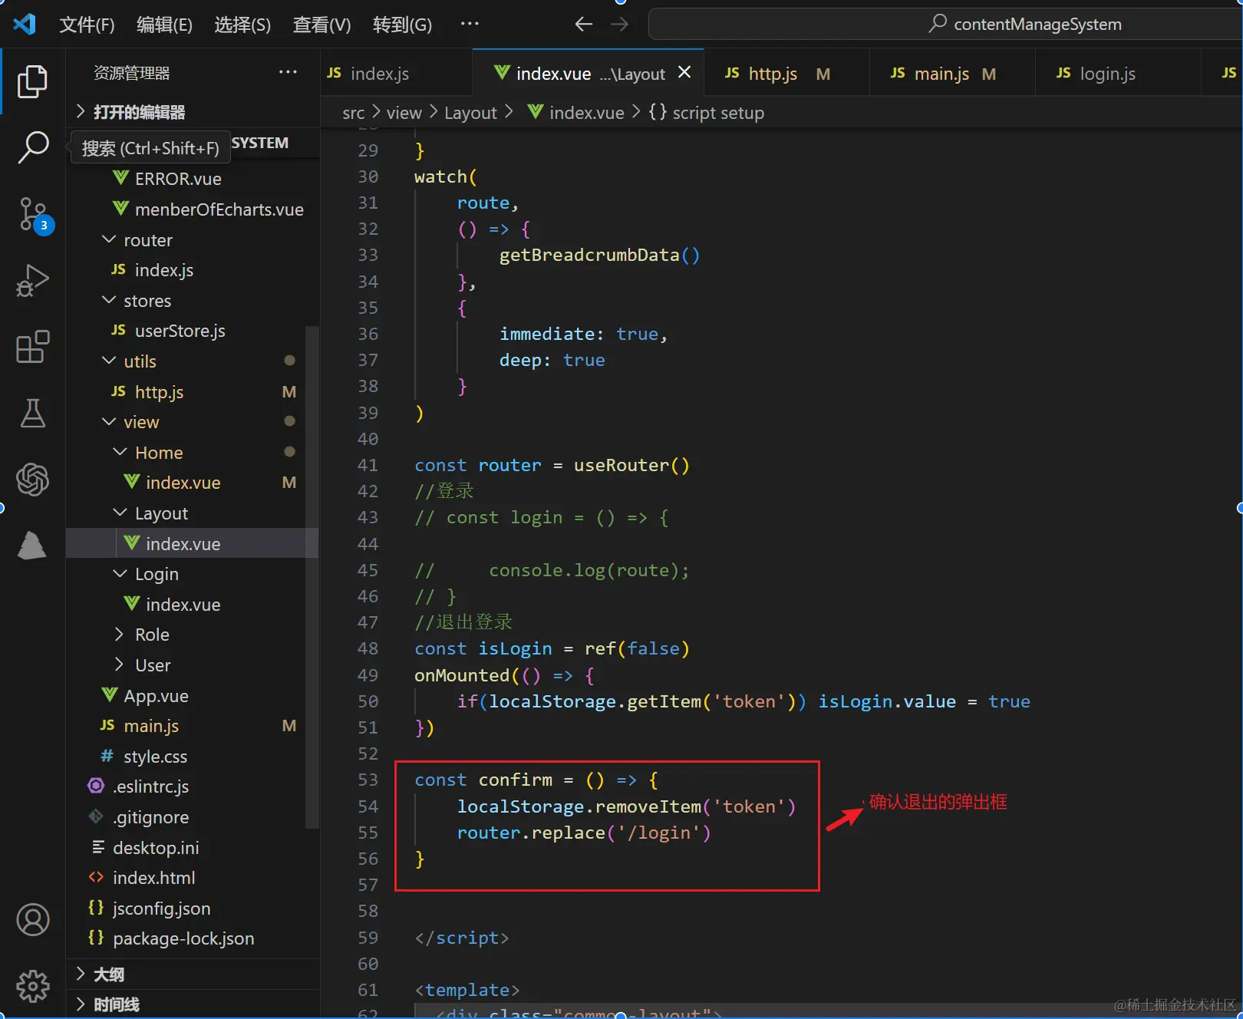1243x1019 pixels.
Task: Collapse the router folder
Action: pos(147,240)
